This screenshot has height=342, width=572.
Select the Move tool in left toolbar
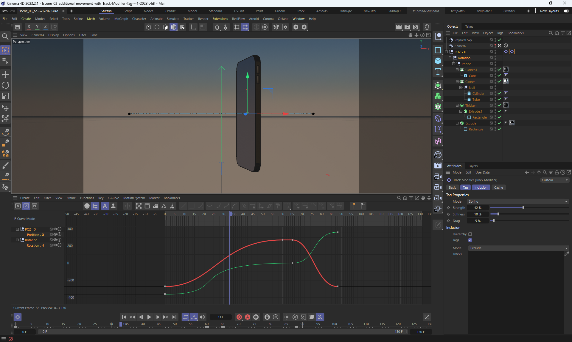(x=5, y=75)
